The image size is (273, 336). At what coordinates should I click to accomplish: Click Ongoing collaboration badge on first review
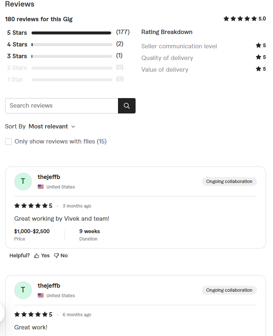tap(229, 182)
